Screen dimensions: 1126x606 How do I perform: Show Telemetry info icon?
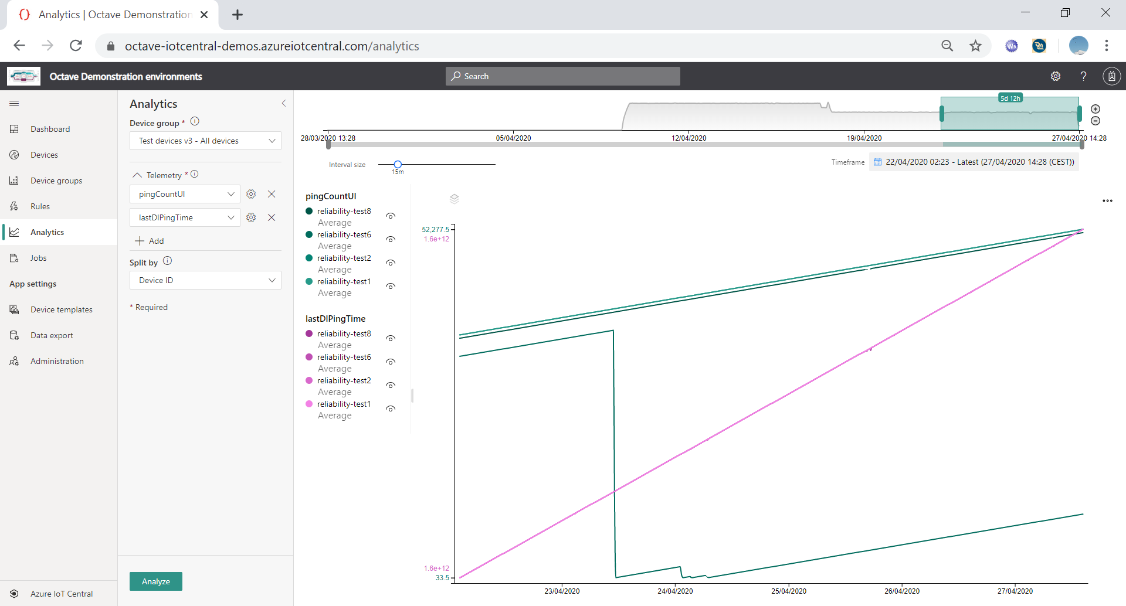(x=195, y=174)
